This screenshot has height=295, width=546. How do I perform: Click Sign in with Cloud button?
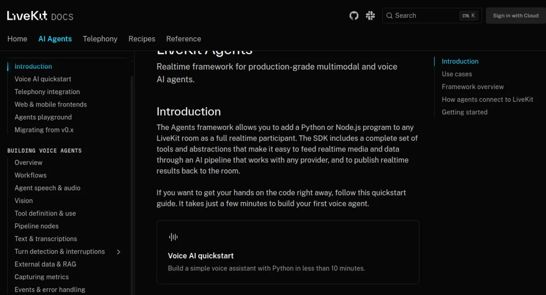click(516, 15)
